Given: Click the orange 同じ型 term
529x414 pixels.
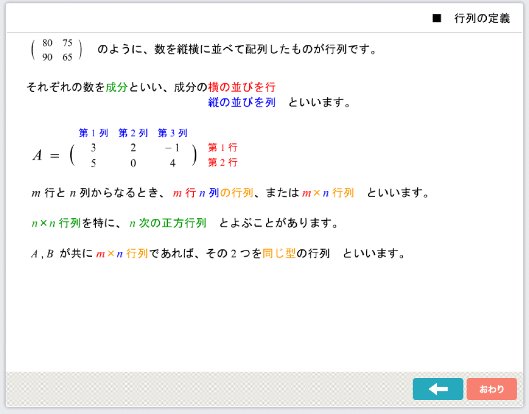Looking at the screenshot, I should tap(279, 254).
